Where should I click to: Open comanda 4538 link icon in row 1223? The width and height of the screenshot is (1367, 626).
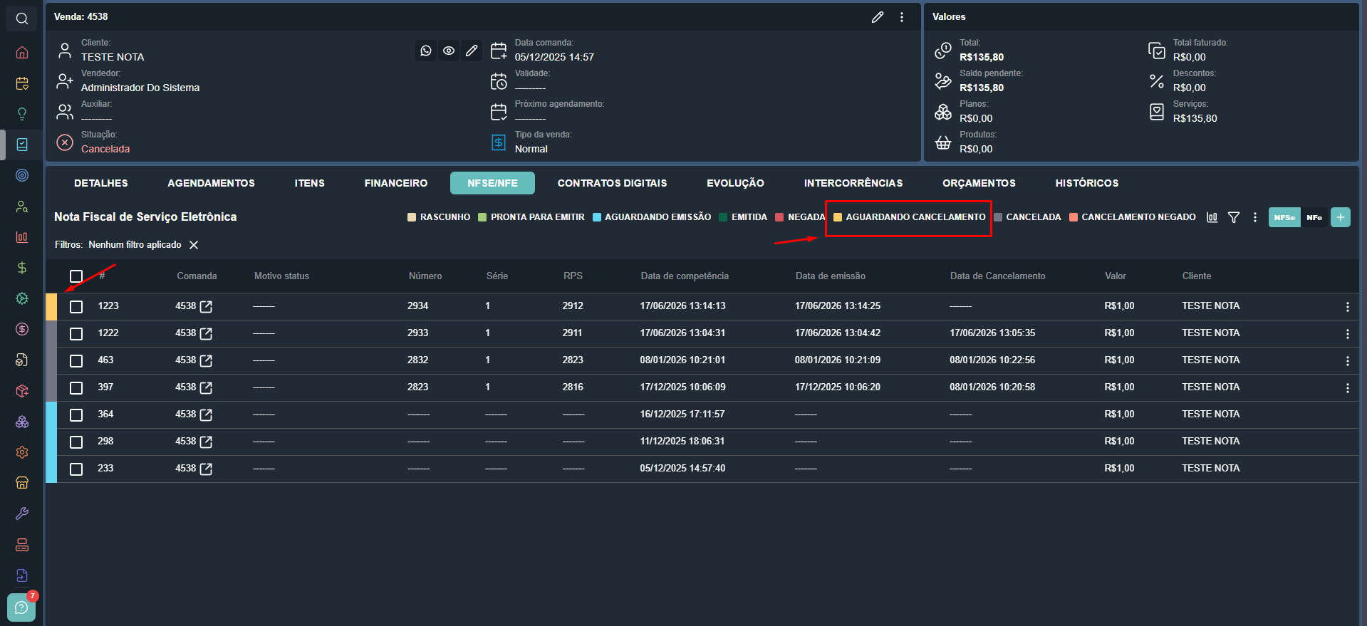[x=206, y=306]
